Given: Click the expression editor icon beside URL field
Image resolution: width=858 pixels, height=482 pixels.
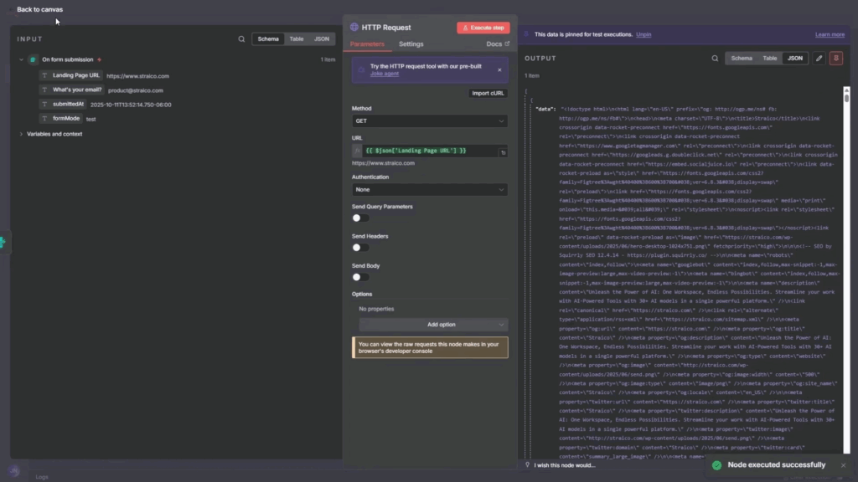Looking at the screenshot, I should click(x=503, y=152).
